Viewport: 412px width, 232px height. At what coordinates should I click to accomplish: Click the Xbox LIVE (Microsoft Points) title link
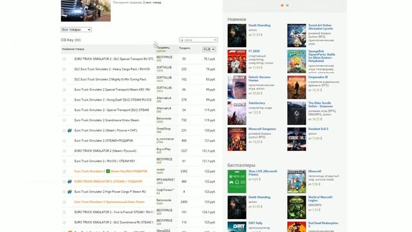[263, 173]
